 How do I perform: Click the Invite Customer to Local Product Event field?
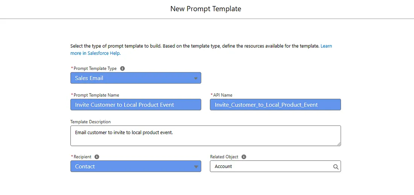136,104
